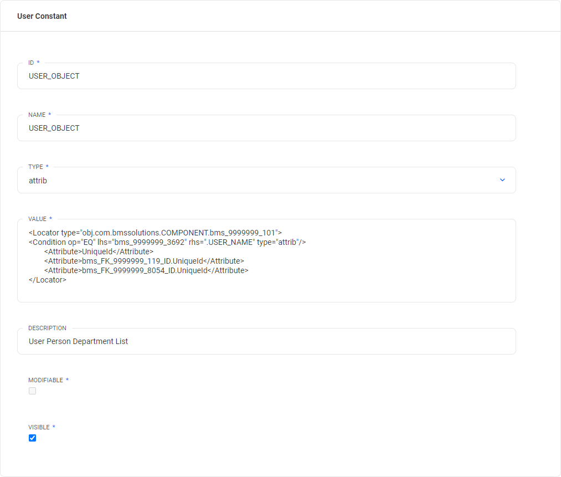Toggle the MODIFIABLE checkbox
This screenshot has width=561, height=477.
[x=32, y=391]
